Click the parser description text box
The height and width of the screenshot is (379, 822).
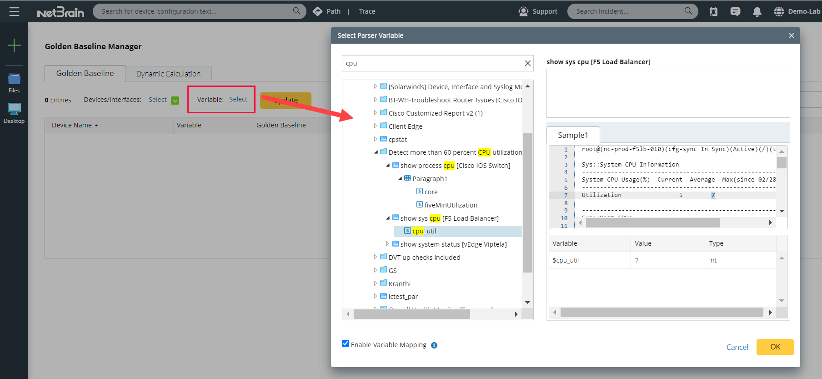[668, 93]
